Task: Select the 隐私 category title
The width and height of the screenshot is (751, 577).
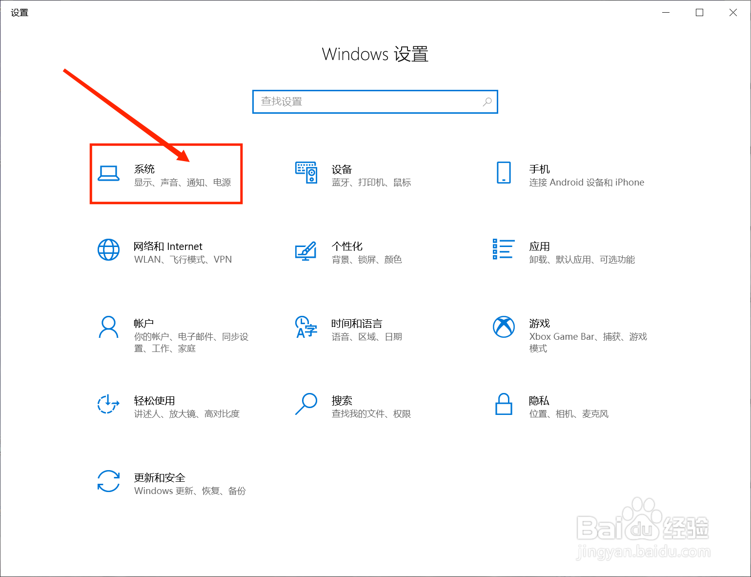Action: click(539, 400)
